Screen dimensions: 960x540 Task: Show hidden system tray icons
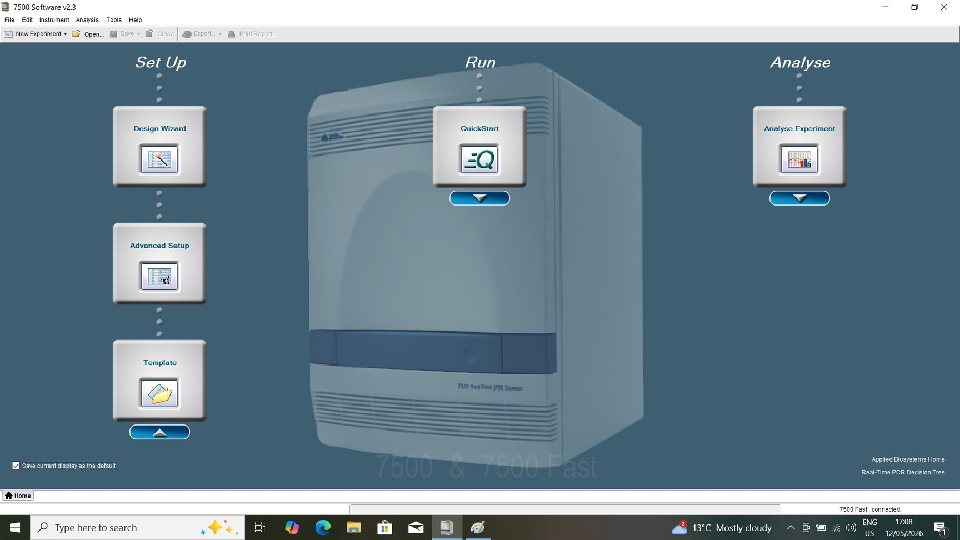click(791, 527)
